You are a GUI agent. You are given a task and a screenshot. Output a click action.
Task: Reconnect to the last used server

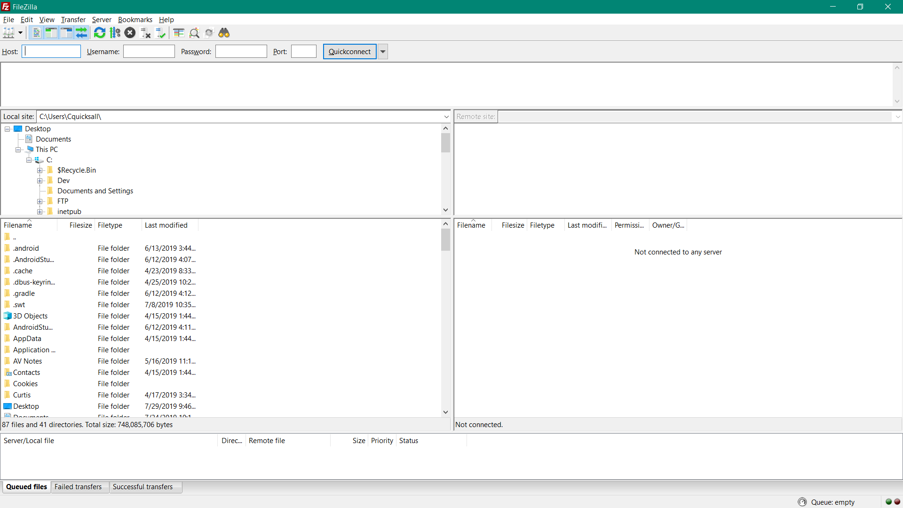[x=161, y=33]
